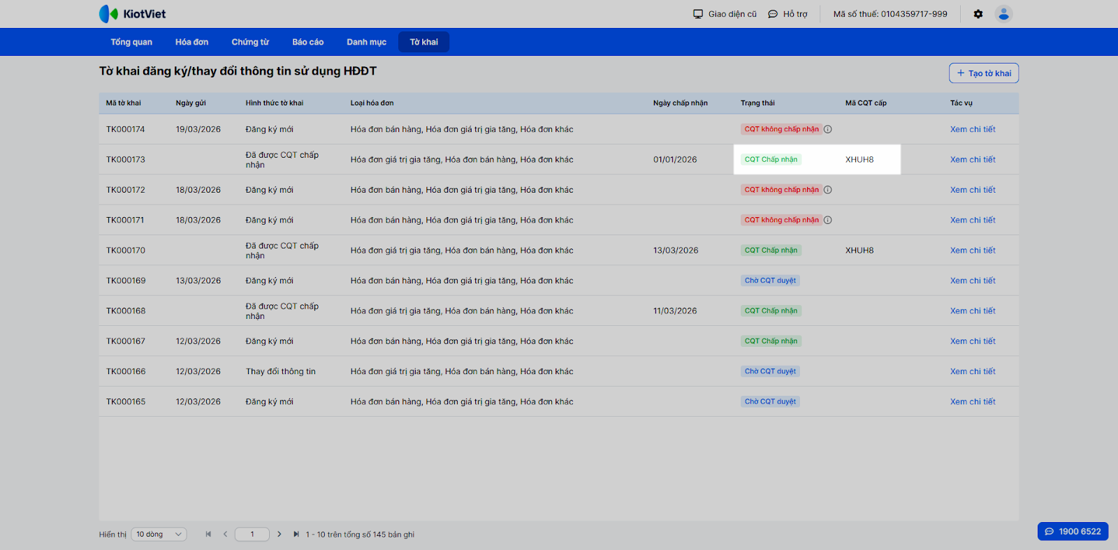1118x550 pixels.
Task: View details of declaration TK000173
Action: point(973,159)
